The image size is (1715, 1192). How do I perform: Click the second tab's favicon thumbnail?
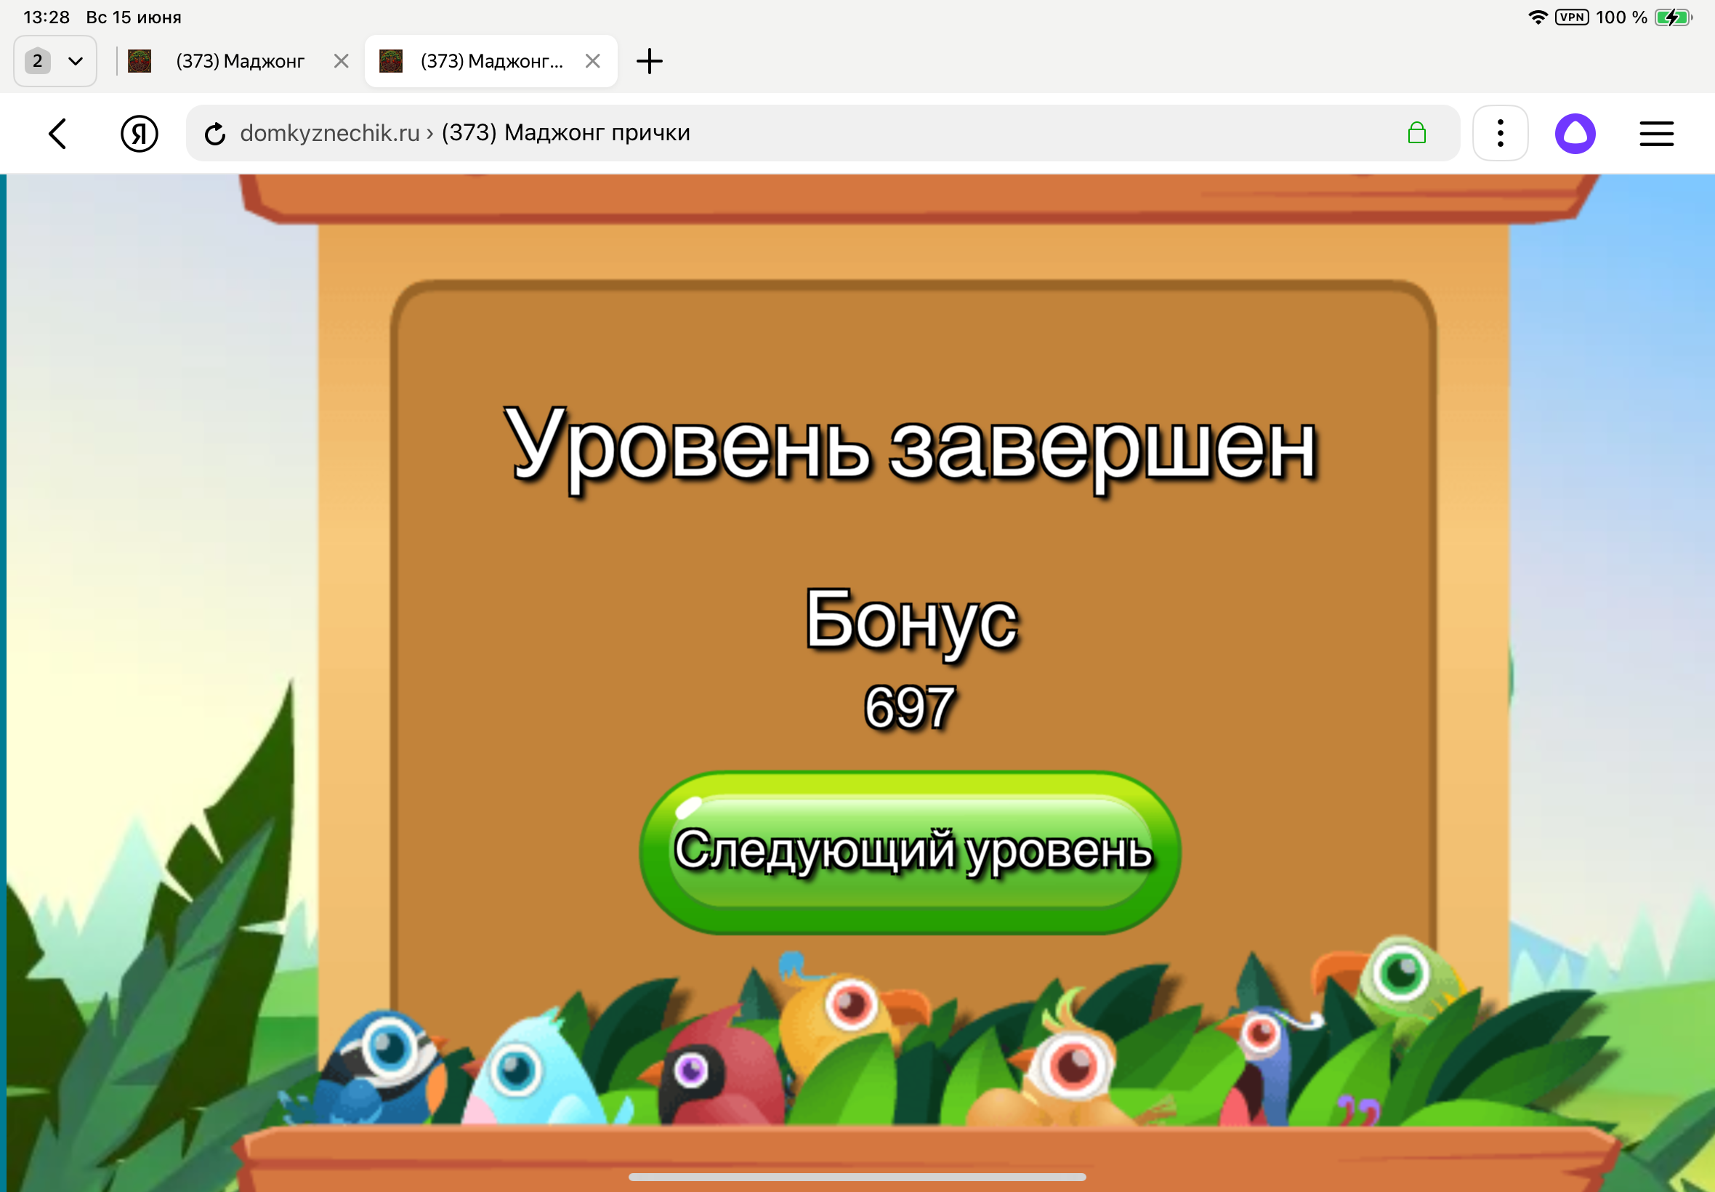click(391, 61)
